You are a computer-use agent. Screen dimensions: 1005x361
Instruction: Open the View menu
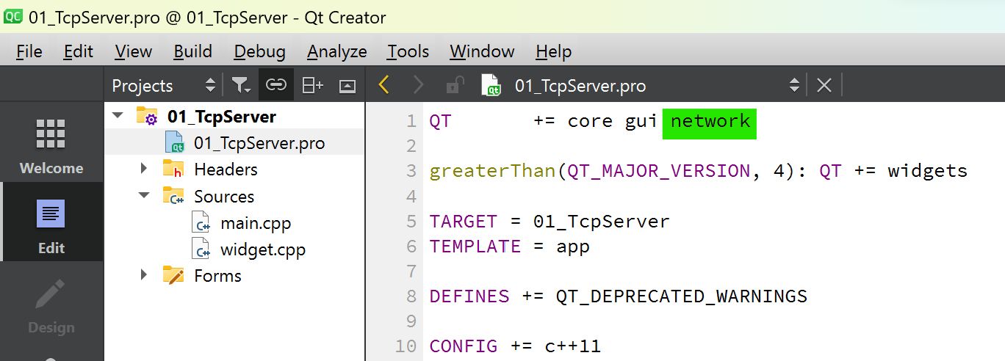coord(133,51)
